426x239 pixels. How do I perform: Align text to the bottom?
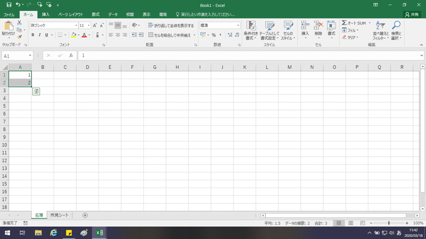125,25
